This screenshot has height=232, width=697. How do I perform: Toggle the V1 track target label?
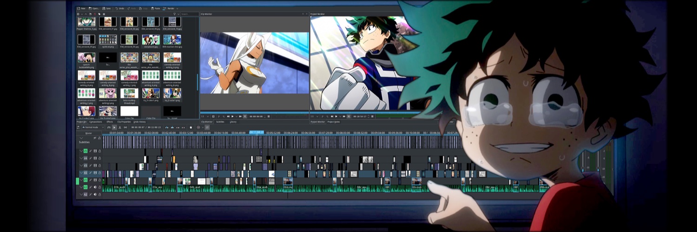click(85, 180)
